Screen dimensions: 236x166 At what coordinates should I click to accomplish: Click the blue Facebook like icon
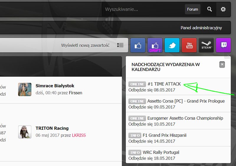(138, 45)
